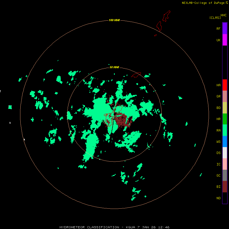This screenshot has width=229, height=229.
Task: Click the ND black legend block
Action: [225, 198]
